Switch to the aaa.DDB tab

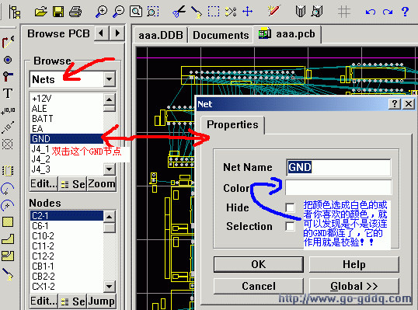(x=161, y=35)
